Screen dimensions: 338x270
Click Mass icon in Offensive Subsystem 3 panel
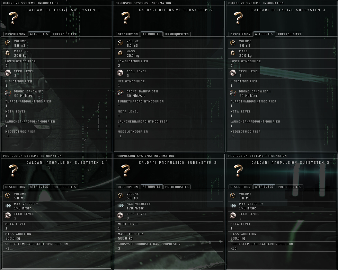[233, 53]
